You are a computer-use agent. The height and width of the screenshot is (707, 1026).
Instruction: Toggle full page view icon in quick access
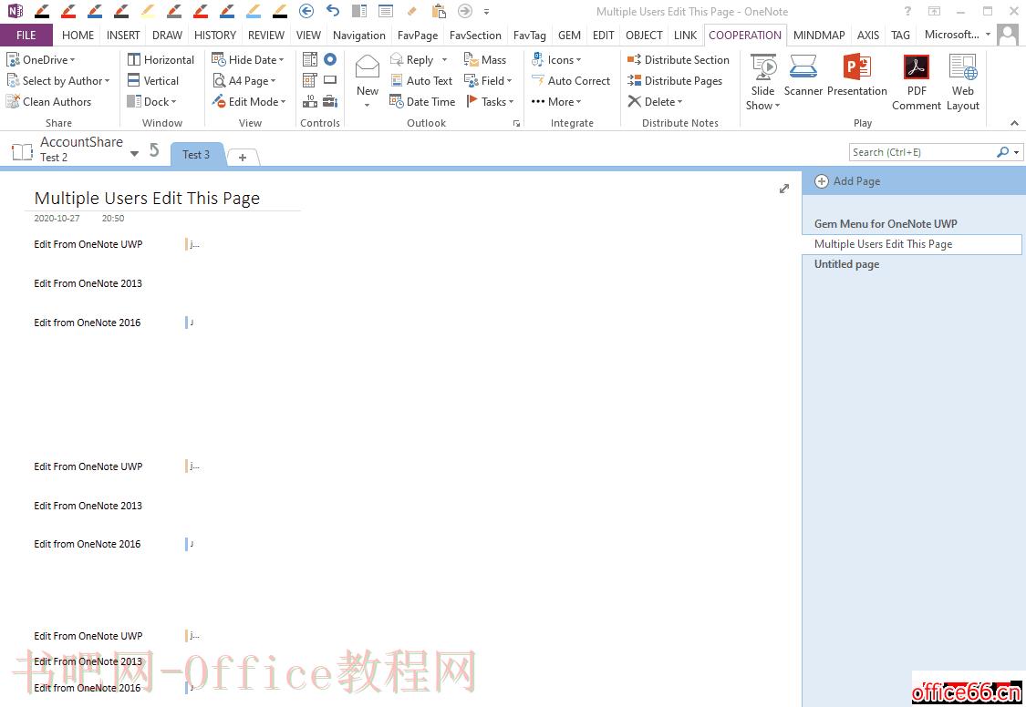tap(386, 10)
